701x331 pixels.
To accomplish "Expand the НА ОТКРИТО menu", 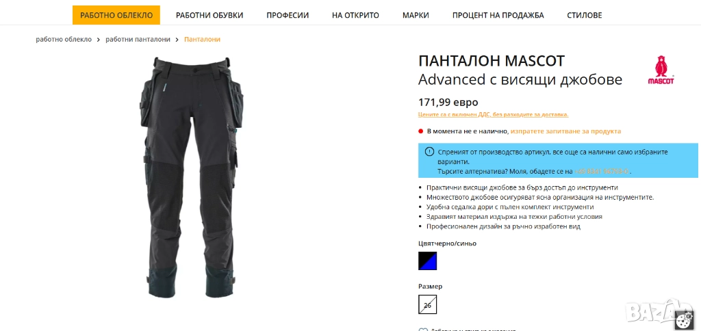I will 355,15.
